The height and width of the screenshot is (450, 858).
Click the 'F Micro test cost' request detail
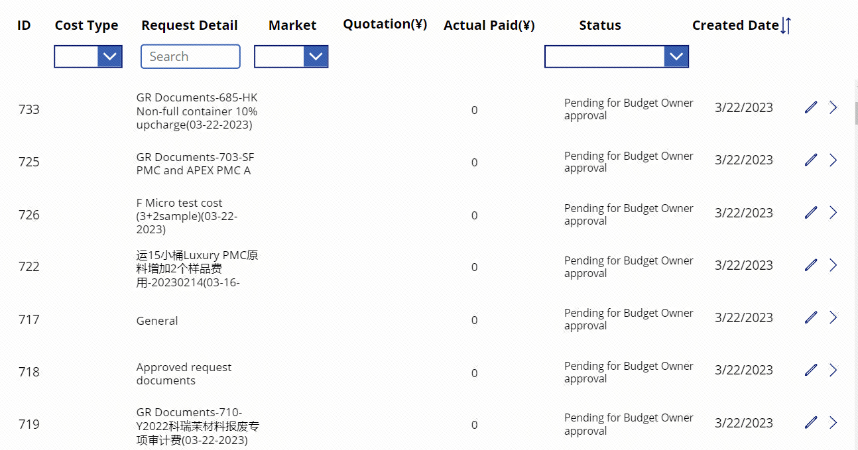[x=179, y=203]
